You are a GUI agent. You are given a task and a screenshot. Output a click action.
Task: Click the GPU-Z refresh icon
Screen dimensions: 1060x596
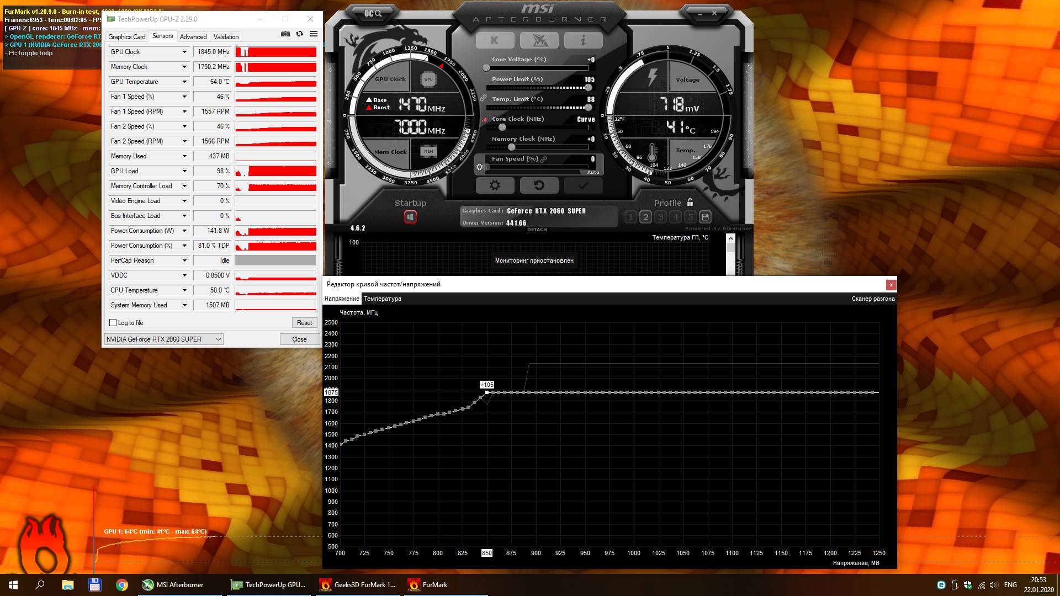299,34
